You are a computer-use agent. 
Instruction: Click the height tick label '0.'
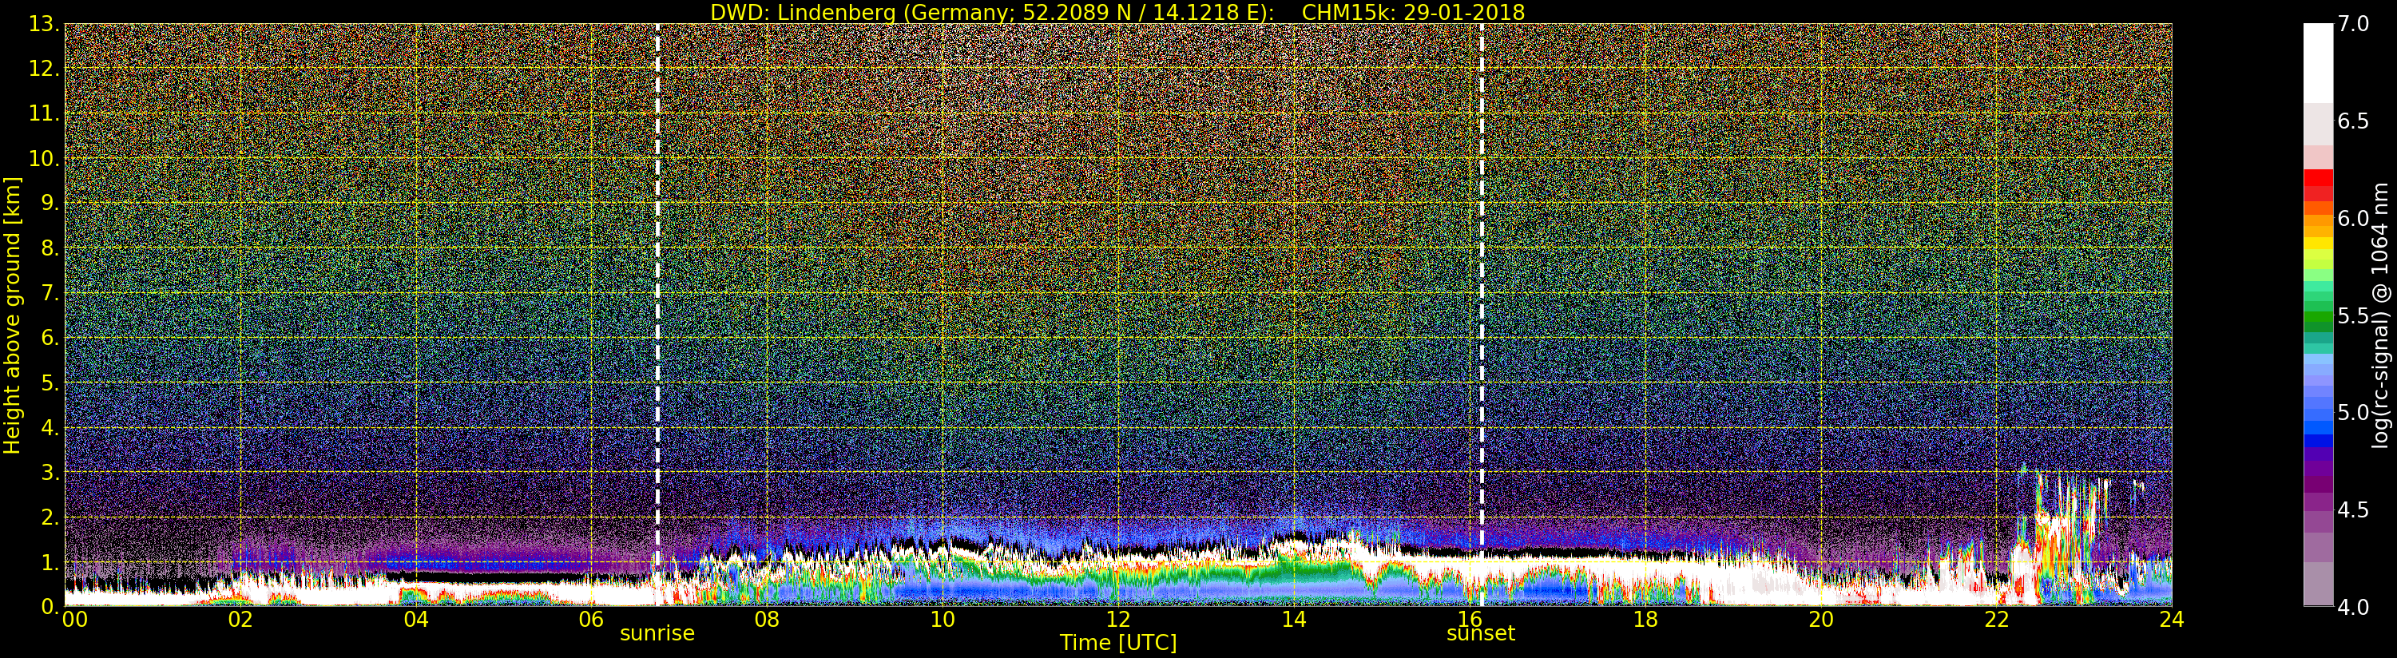point(50,607)
